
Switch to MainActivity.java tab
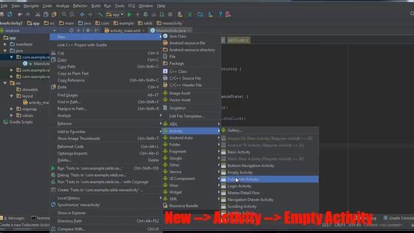[171, 30]
